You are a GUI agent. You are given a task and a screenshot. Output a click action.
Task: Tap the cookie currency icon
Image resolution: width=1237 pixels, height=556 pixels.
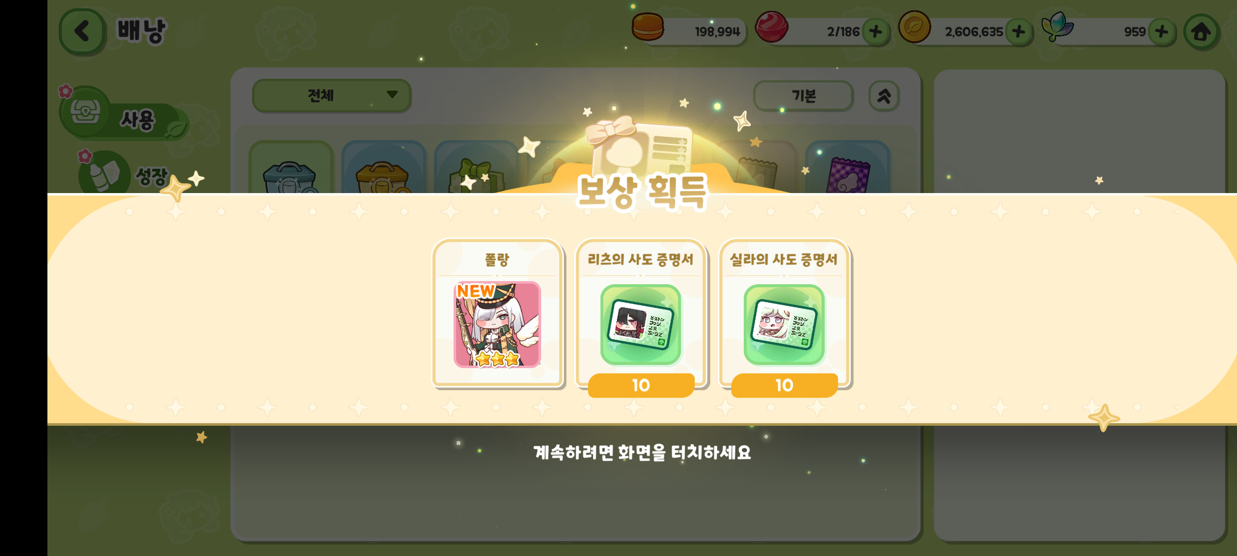coord(648,27)
